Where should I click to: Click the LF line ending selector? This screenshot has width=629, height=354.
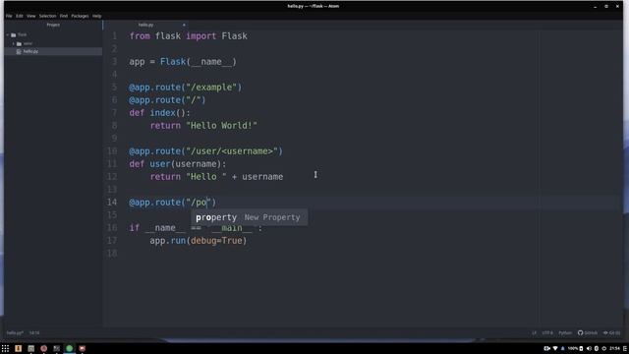click(534, 332)
